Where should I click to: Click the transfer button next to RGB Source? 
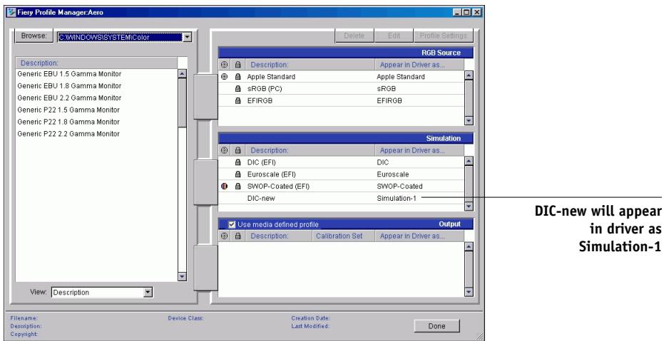tap(206, 97)
